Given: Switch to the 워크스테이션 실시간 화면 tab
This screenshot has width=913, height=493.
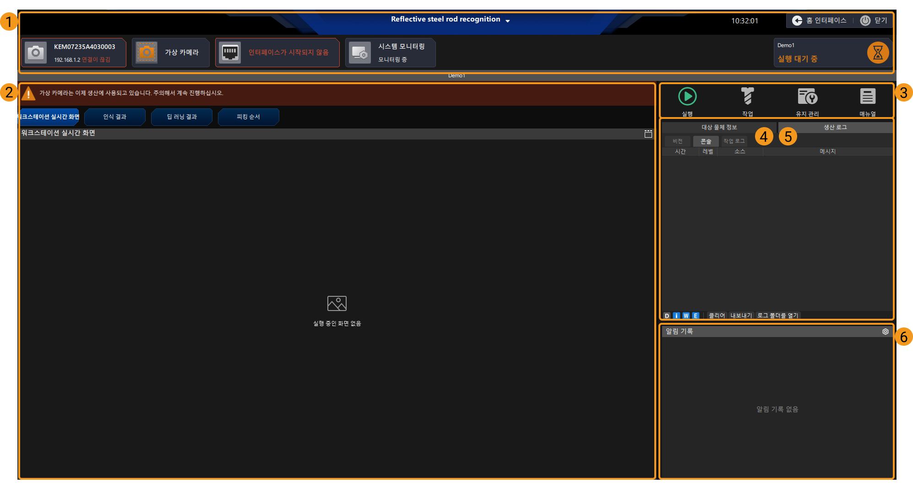Looking at the screenshot, I should point(49,117).
